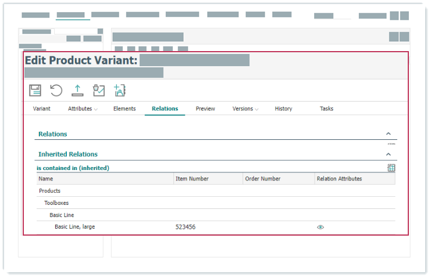The width and height of the screenshot is (431, 278).
Task: Collapse the Relations section
Action: click(389, 134)
